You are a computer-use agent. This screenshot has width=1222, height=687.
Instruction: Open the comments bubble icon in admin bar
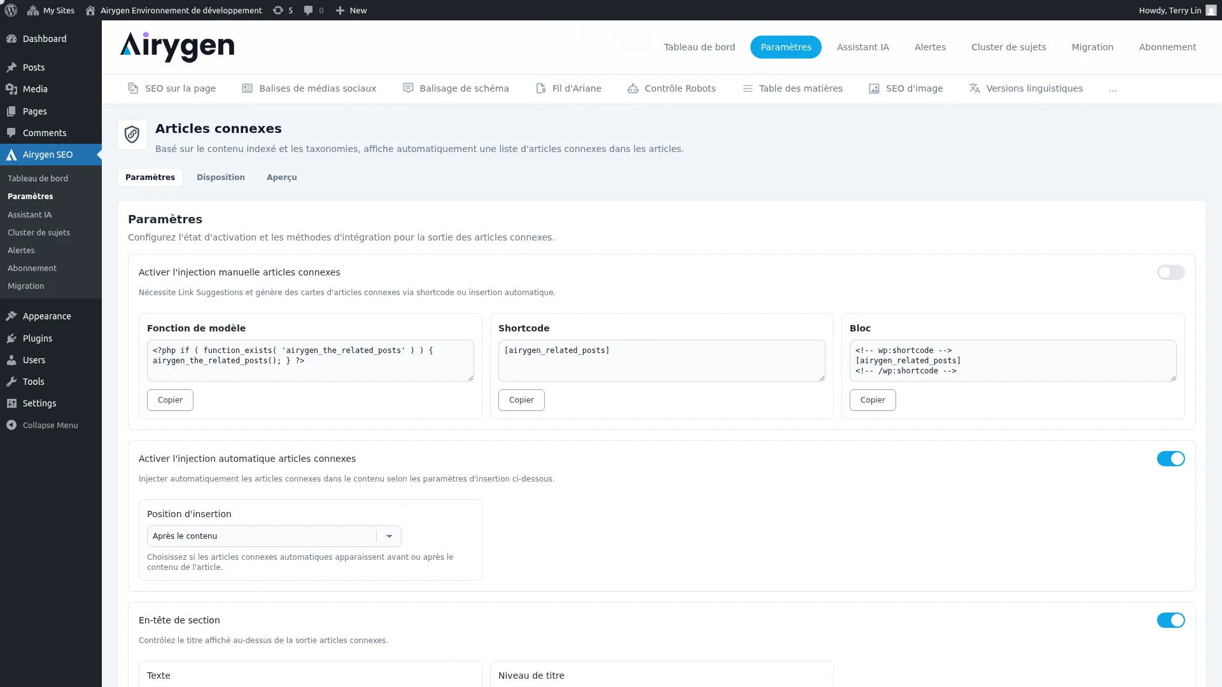(x=308, y=10)
